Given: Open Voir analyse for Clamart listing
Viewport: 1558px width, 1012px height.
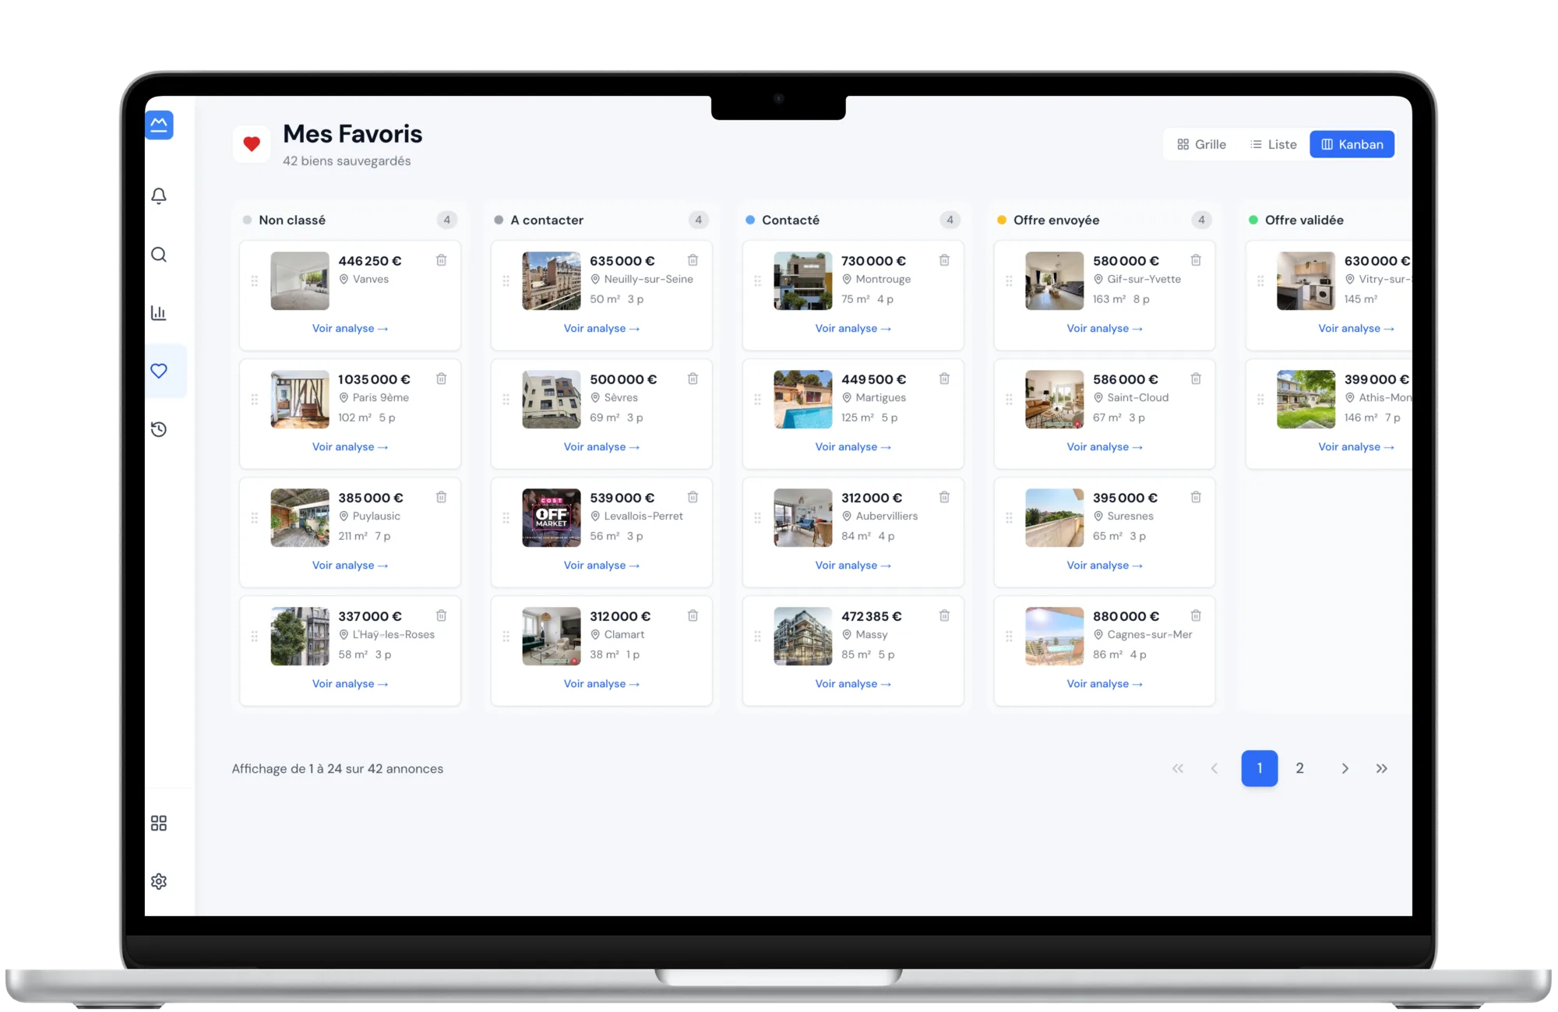Looking at the screenshot, I should coord(602,684).
